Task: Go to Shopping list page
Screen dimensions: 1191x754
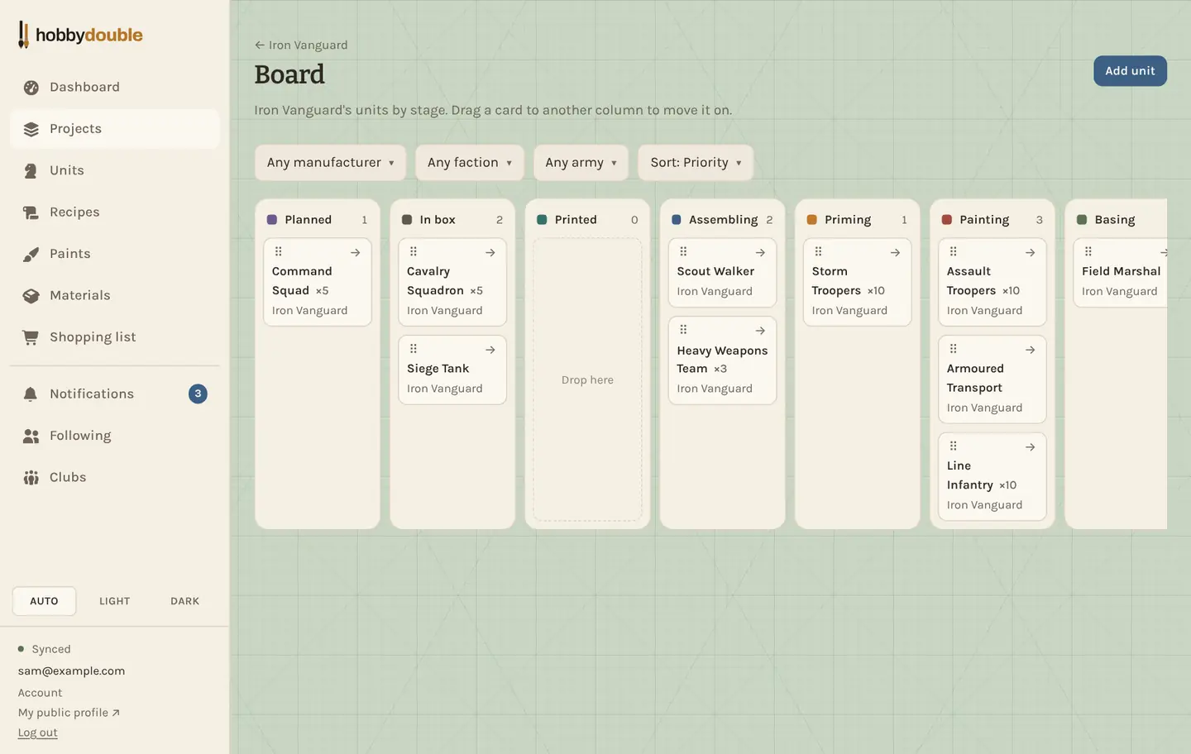Action: pyautogui.click(x=115, y=337)
